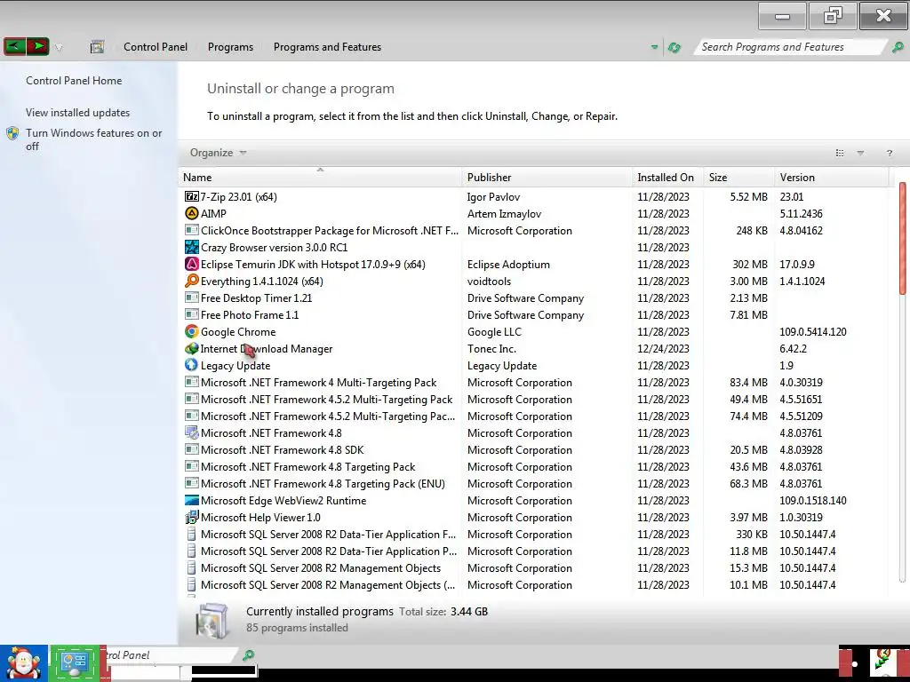Click the ClickOnce Bootstrapper Package icon
910x682 pixels.
[192, 230]
